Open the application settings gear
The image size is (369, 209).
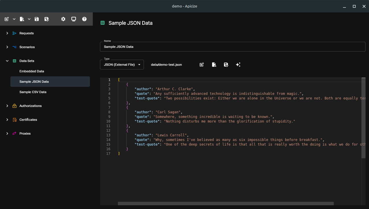[63, 19]
